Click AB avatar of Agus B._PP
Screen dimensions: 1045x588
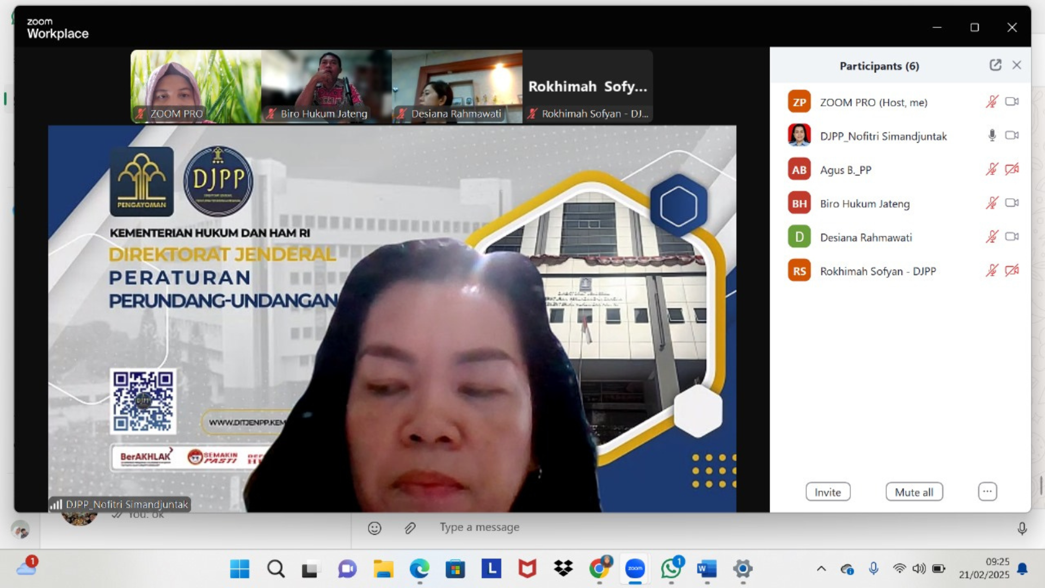tap(799, 169)
